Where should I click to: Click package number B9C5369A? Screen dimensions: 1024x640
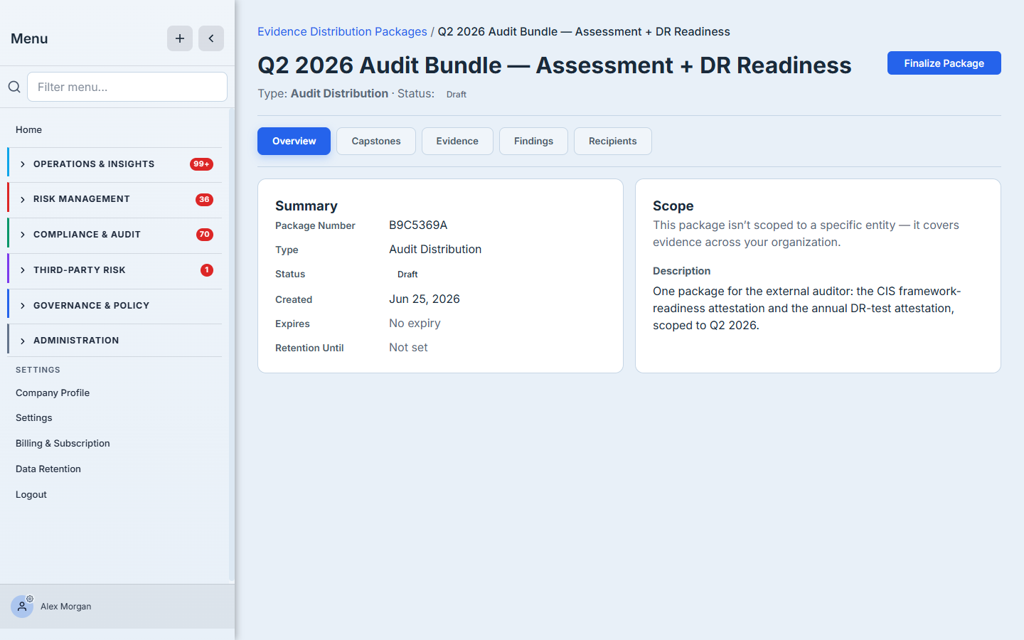(418, 225)
